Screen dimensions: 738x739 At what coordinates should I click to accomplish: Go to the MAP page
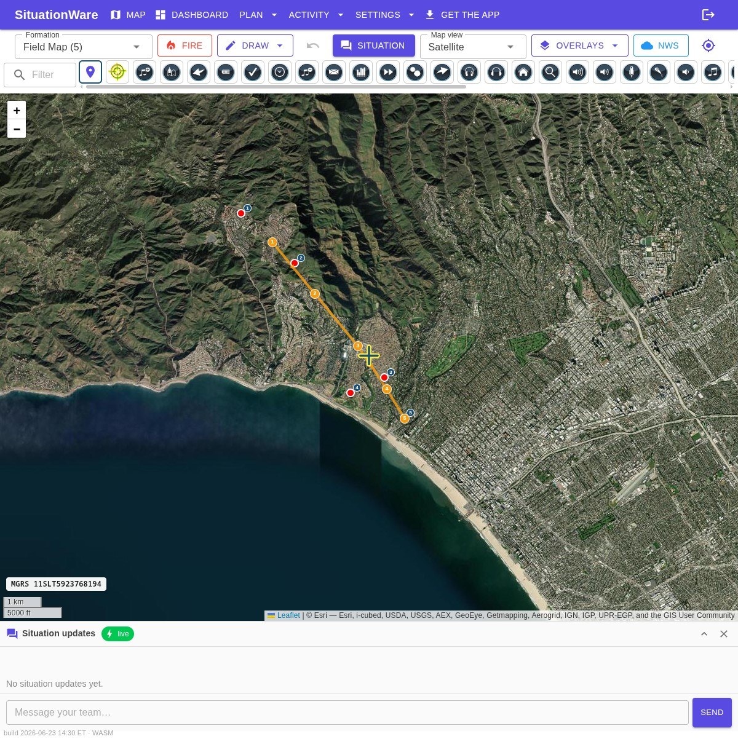tap(128, 15)
